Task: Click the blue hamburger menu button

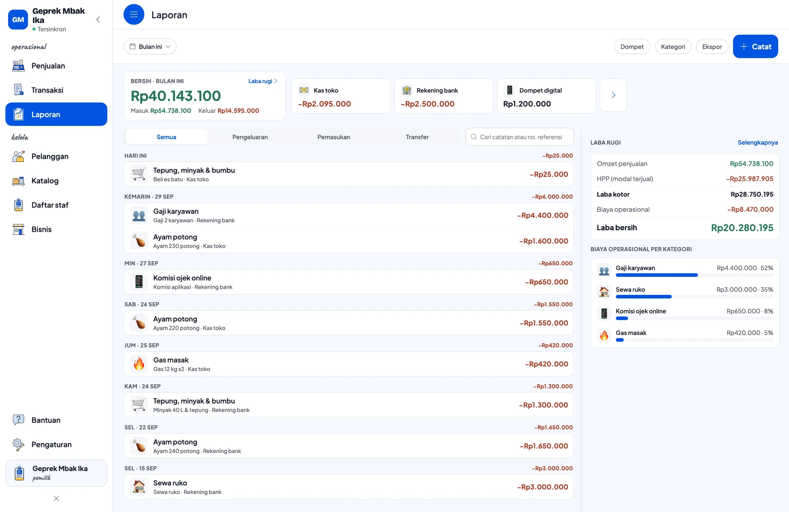Action: pos(133,14)
